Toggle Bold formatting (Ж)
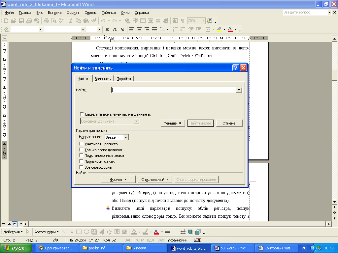 click(107, 29)
